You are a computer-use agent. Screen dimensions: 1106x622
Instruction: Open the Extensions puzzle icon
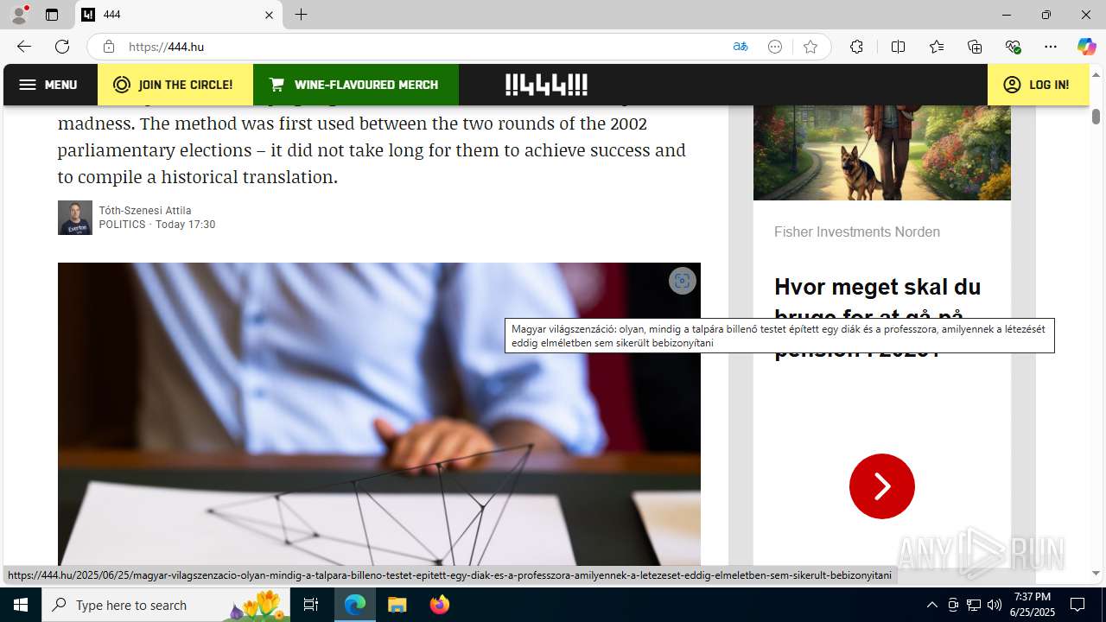coord(856,47)
